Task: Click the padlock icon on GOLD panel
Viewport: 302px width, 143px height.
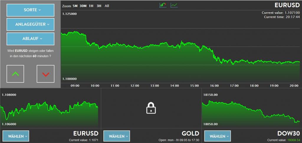Action: point(151,108)
